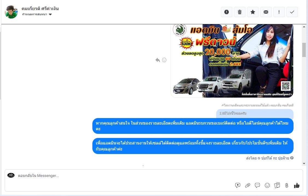Open the document templates icon in composer
308x196 pixels.
(277, 185)
